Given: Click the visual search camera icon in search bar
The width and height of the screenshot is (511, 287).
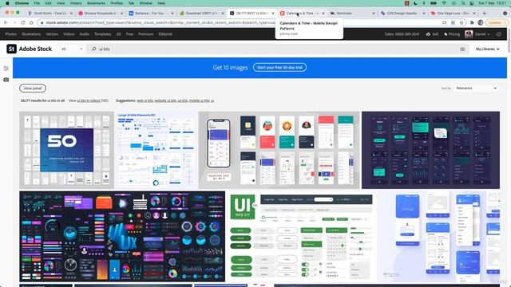Looking at the screenshot, I should pyautogui.click(x=462, y=49).
